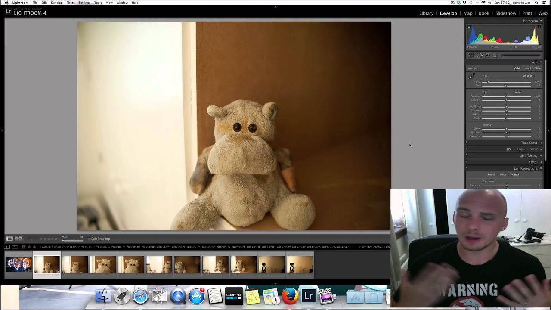
Task: Collapse the Lens Corrections panel
Action: 541,168
